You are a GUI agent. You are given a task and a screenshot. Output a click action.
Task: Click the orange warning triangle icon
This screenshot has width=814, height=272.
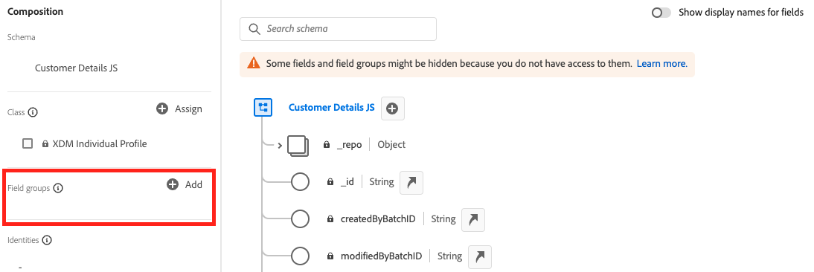coord(253,63)
